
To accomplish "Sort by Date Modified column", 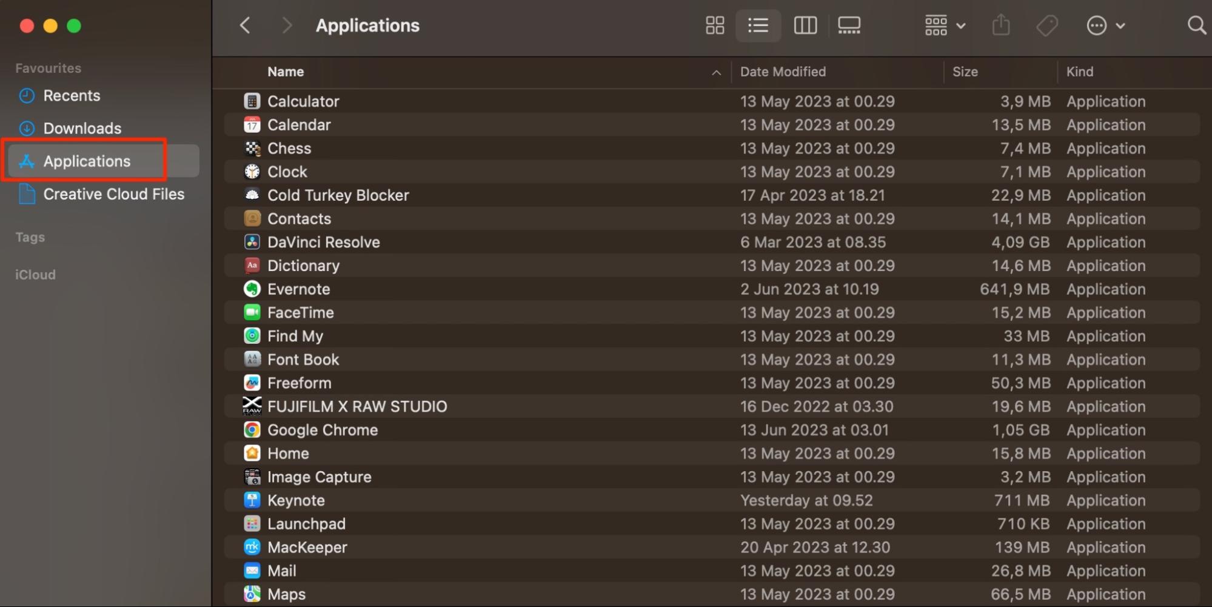I will (x=783, y=72).
